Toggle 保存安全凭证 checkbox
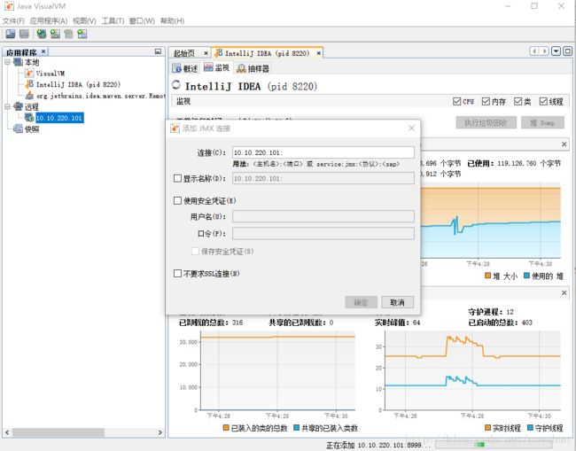Viewport: 576px width, 451px height. pyautogui.click(x=196, y=252)
